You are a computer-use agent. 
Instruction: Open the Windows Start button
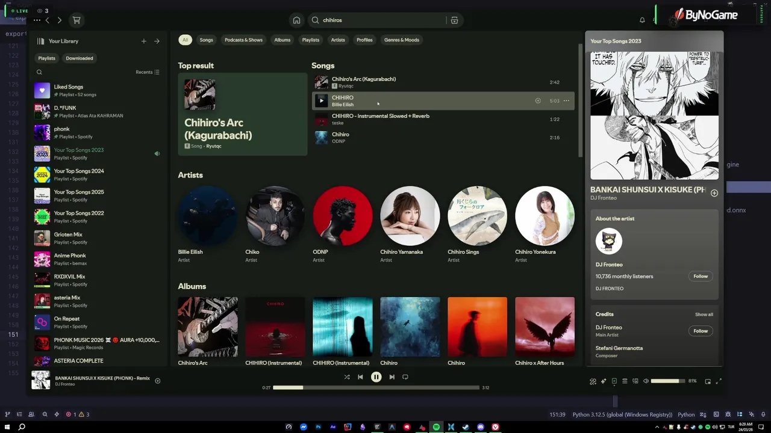[x=7, y=427]
